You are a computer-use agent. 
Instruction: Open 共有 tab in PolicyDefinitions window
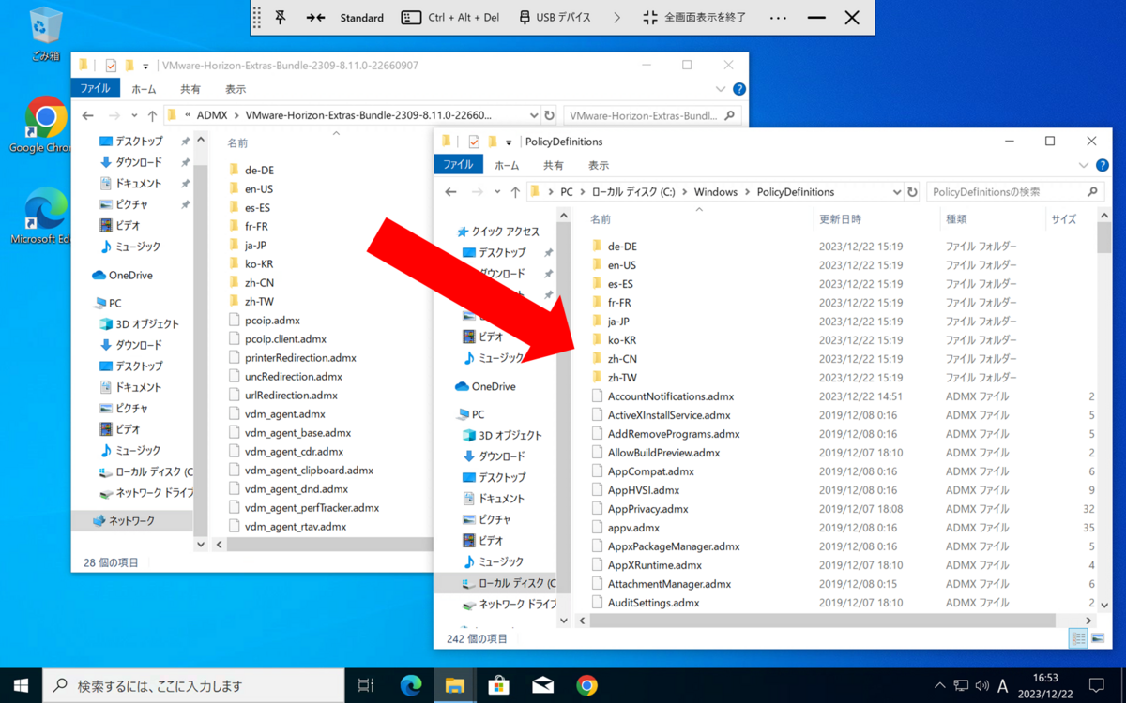tap(554, 165)
